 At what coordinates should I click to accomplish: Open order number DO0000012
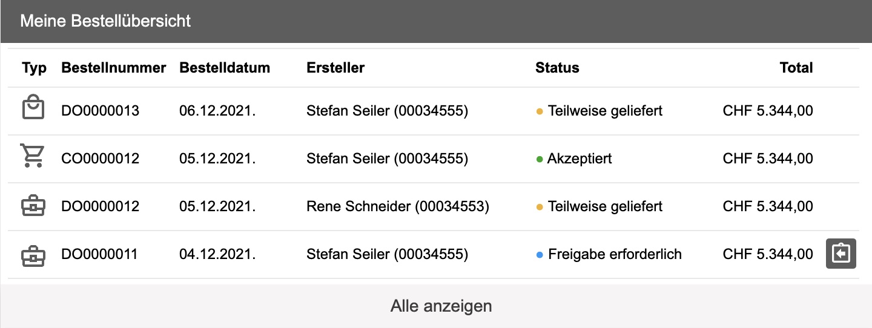click(x=101, y=206)
